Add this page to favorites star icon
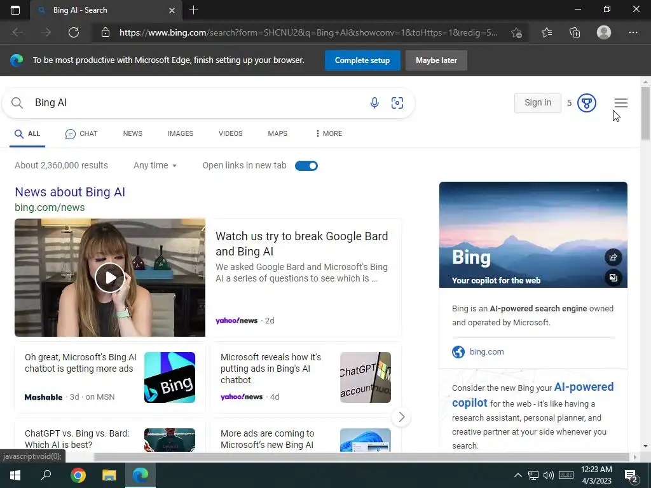This screenshot has height=488, width=651. (x=516, y=32)
